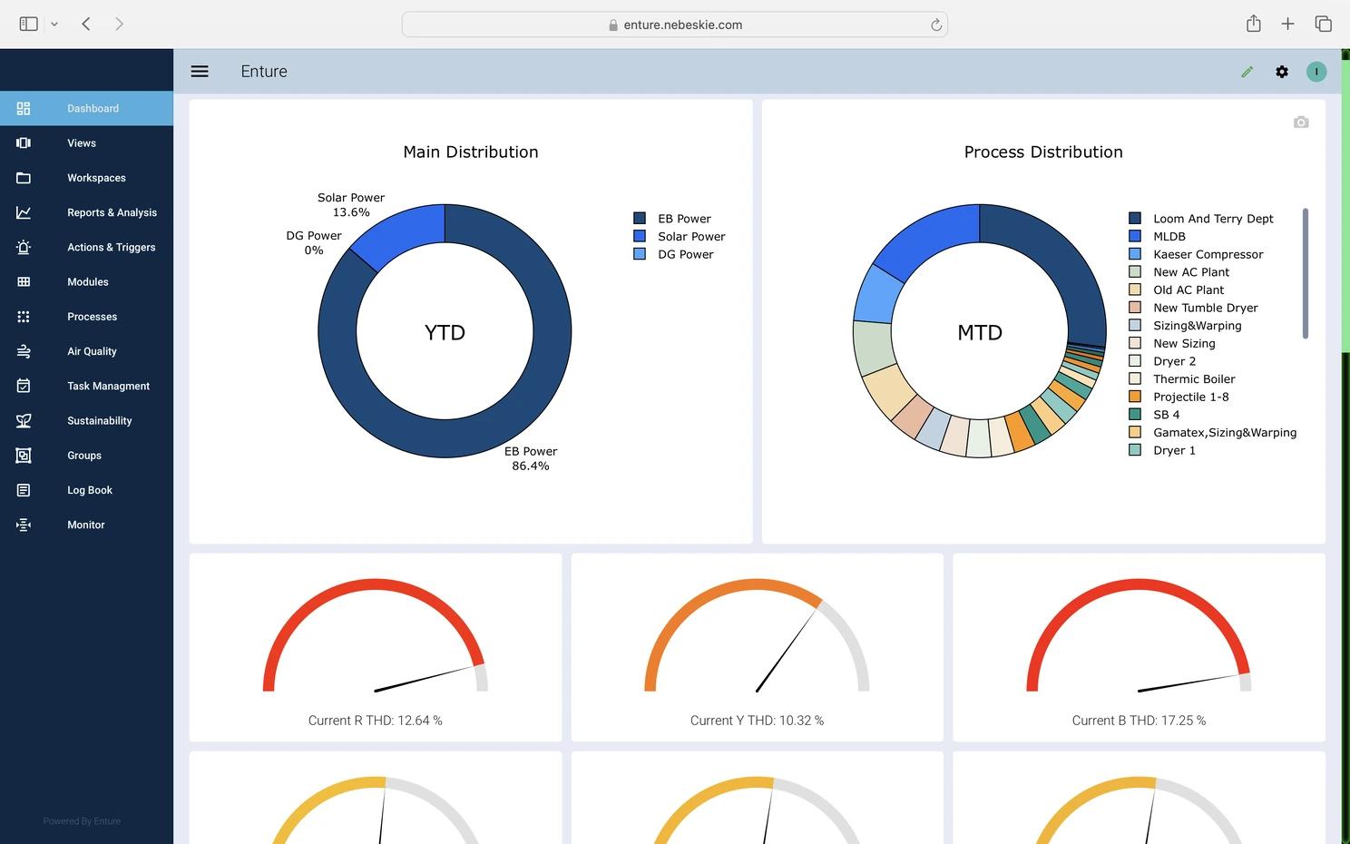Toggle Kaeser Compressor legend entry
The image size is (1350, 844).
pyautogui.click(x=1196, y=254)
